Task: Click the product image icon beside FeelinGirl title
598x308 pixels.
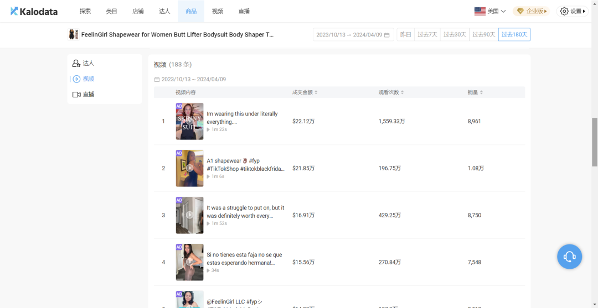Action: [x=73, y=34]
